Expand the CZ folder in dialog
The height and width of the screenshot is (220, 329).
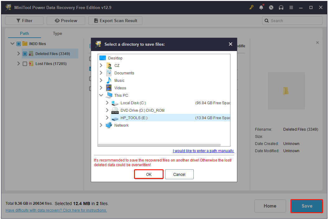[x=101, y=65]
